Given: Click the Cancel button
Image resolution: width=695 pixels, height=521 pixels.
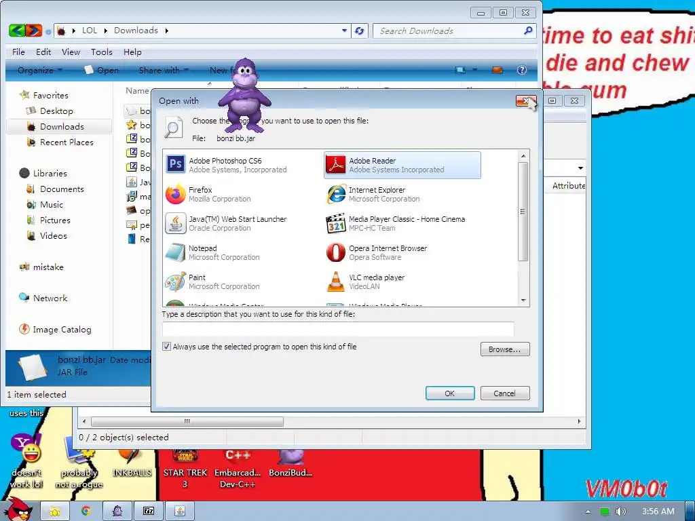Looking at the screenshot, I should (x=505, y=393).
